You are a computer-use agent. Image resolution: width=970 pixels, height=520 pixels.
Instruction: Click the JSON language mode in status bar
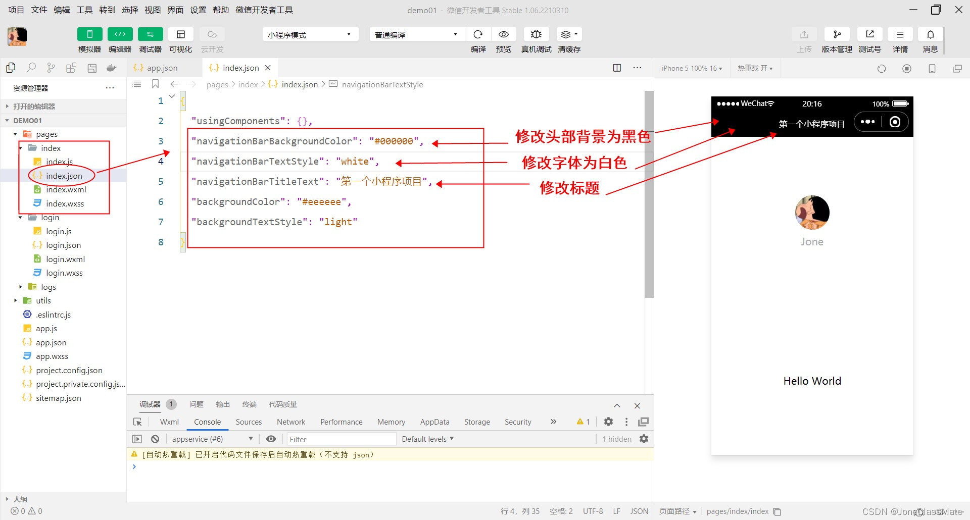(x=639, y=511)
